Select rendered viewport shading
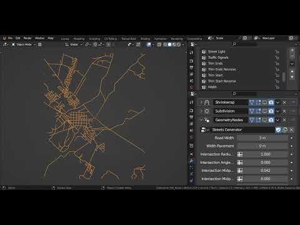 point(179,44)
